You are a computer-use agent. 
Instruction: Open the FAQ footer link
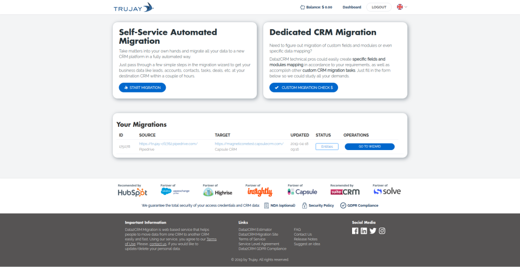297,230
